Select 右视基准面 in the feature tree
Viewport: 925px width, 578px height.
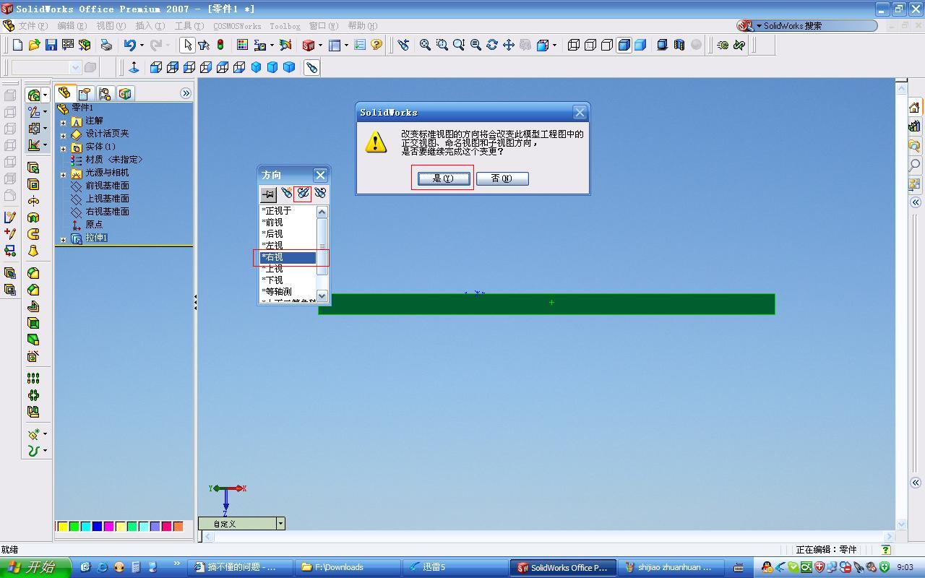point(107,212)
